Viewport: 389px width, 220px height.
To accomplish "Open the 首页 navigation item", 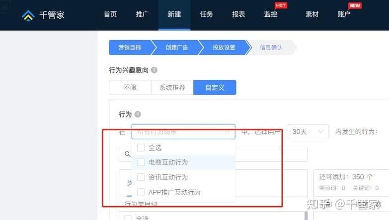I will 110,14.
